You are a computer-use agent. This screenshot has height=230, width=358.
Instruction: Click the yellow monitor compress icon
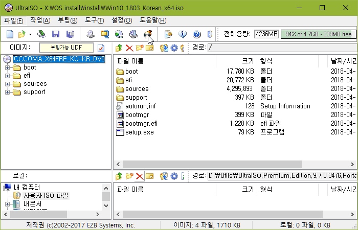click(x=105, y=34)
